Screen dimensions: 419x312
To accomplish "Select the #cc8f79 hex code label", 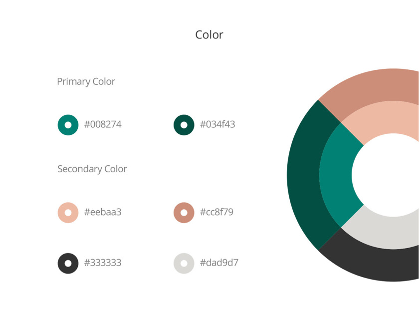I will click(216, 212).
